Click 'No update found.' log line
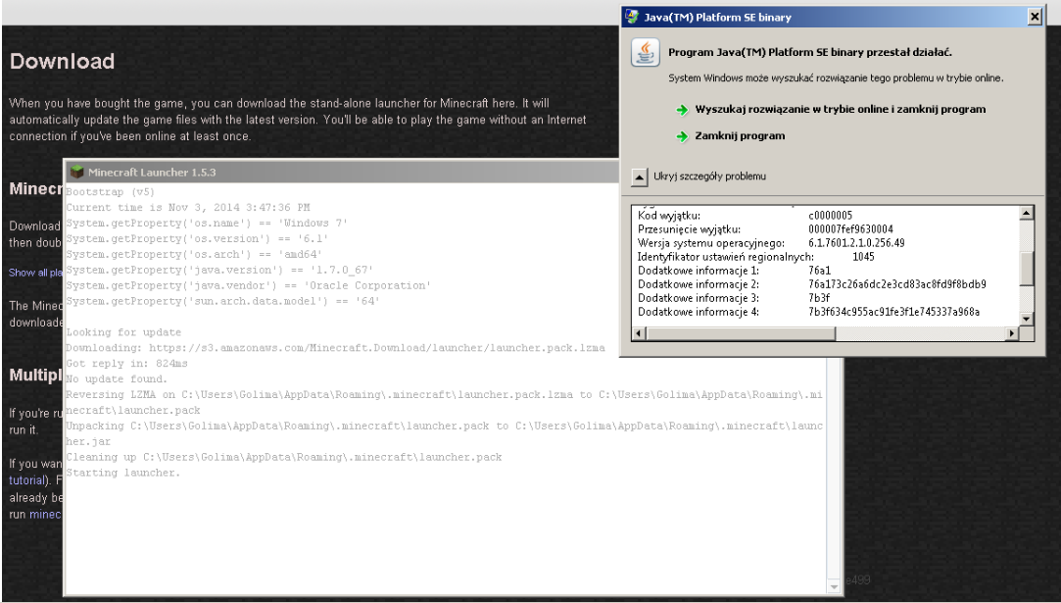 pyautogui.click(x=117, y=378)
